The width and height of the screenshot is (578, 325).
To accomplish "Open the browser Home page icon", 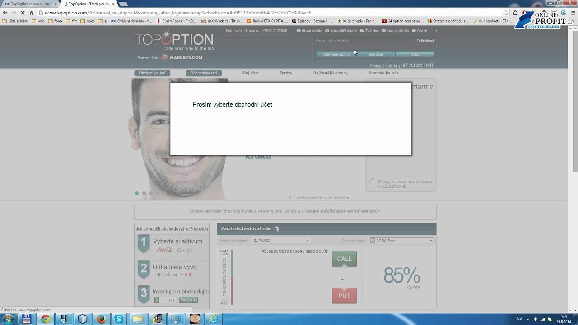I will pyautogui.click(x=31, y=13).
